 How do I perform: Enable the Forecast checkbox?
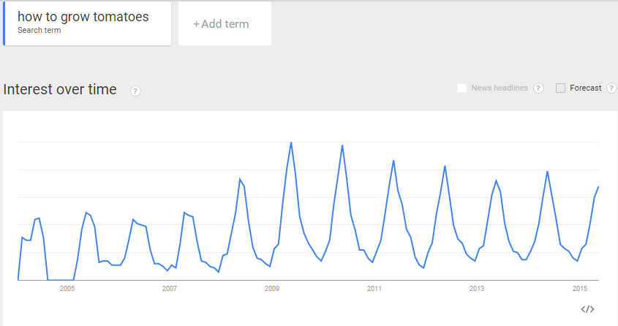(x=560, y=88)
